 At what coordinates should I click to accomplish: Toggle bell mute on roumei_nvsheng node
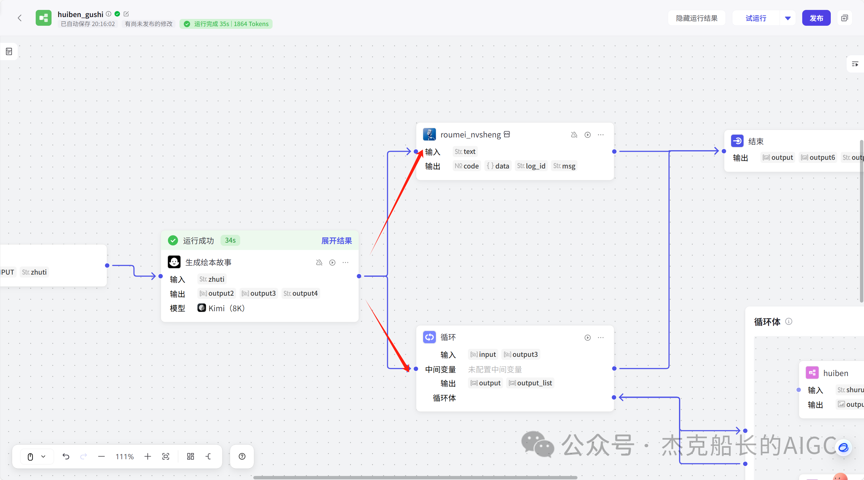(574, 135)
